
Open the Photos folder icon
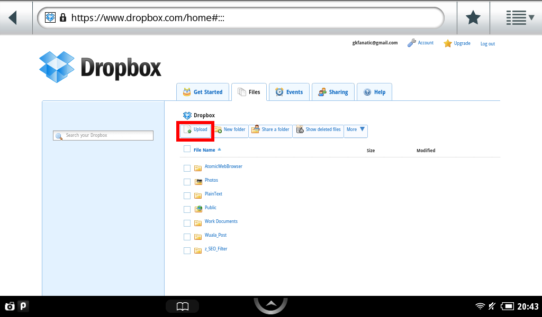tap(198, 182)
